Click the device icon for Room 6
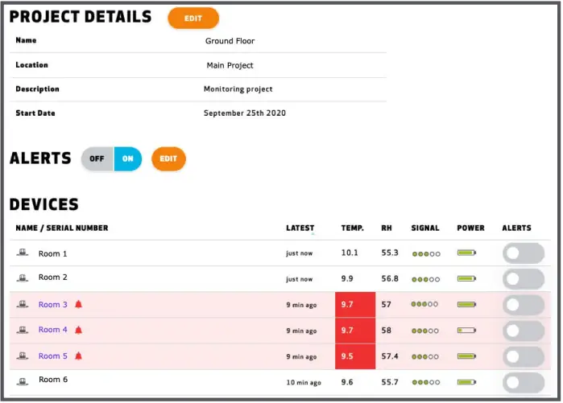 (x=23, y=381)
